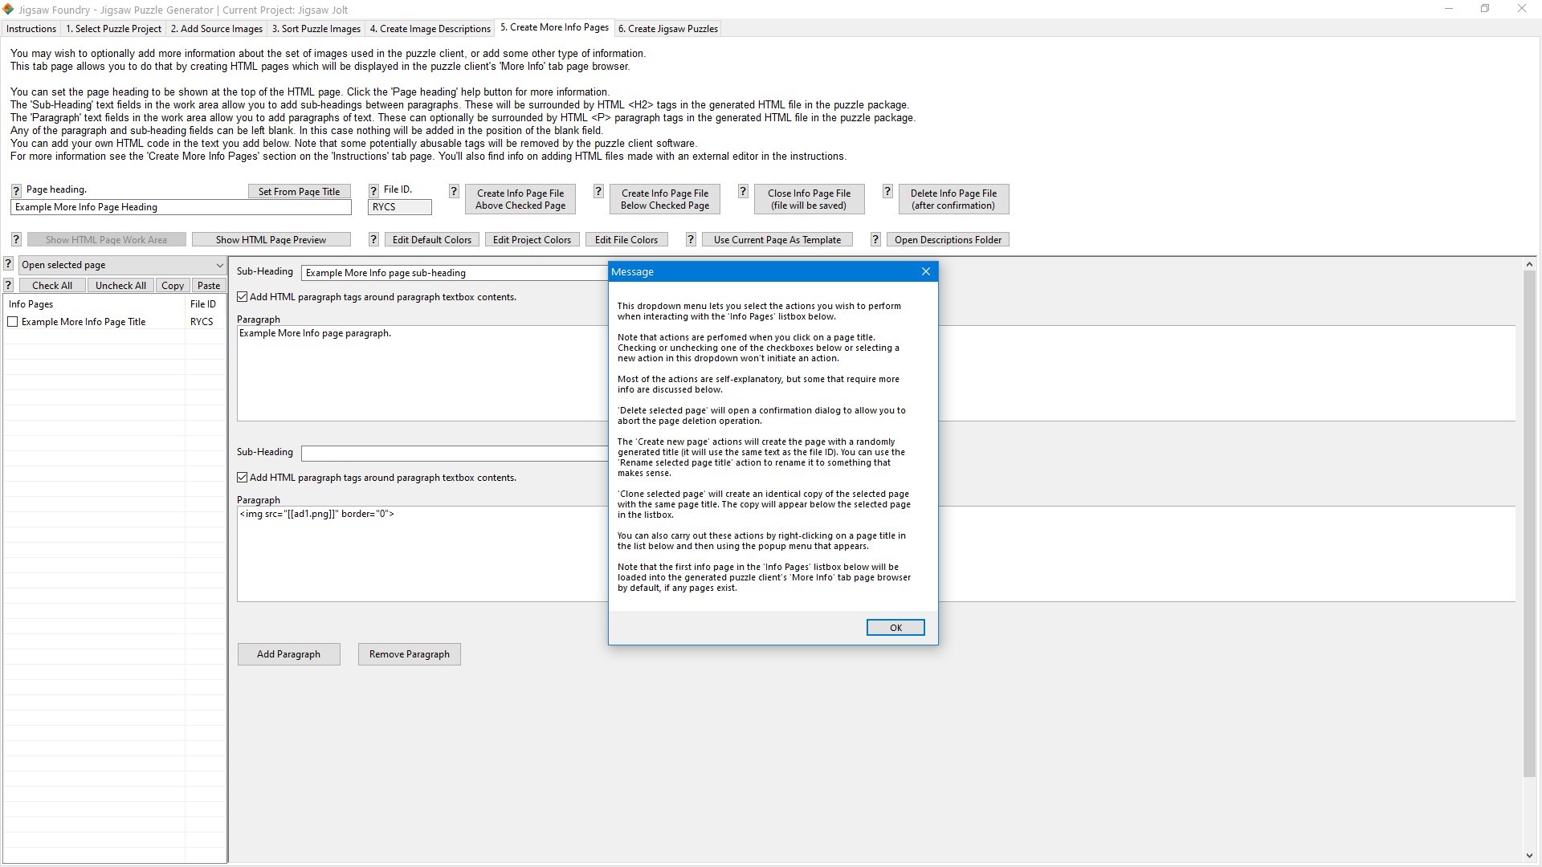Click help icon beside 'Open selected page' dropdown
The height and width of the screenshot is (867, 1542).
(x=8, y=264)
